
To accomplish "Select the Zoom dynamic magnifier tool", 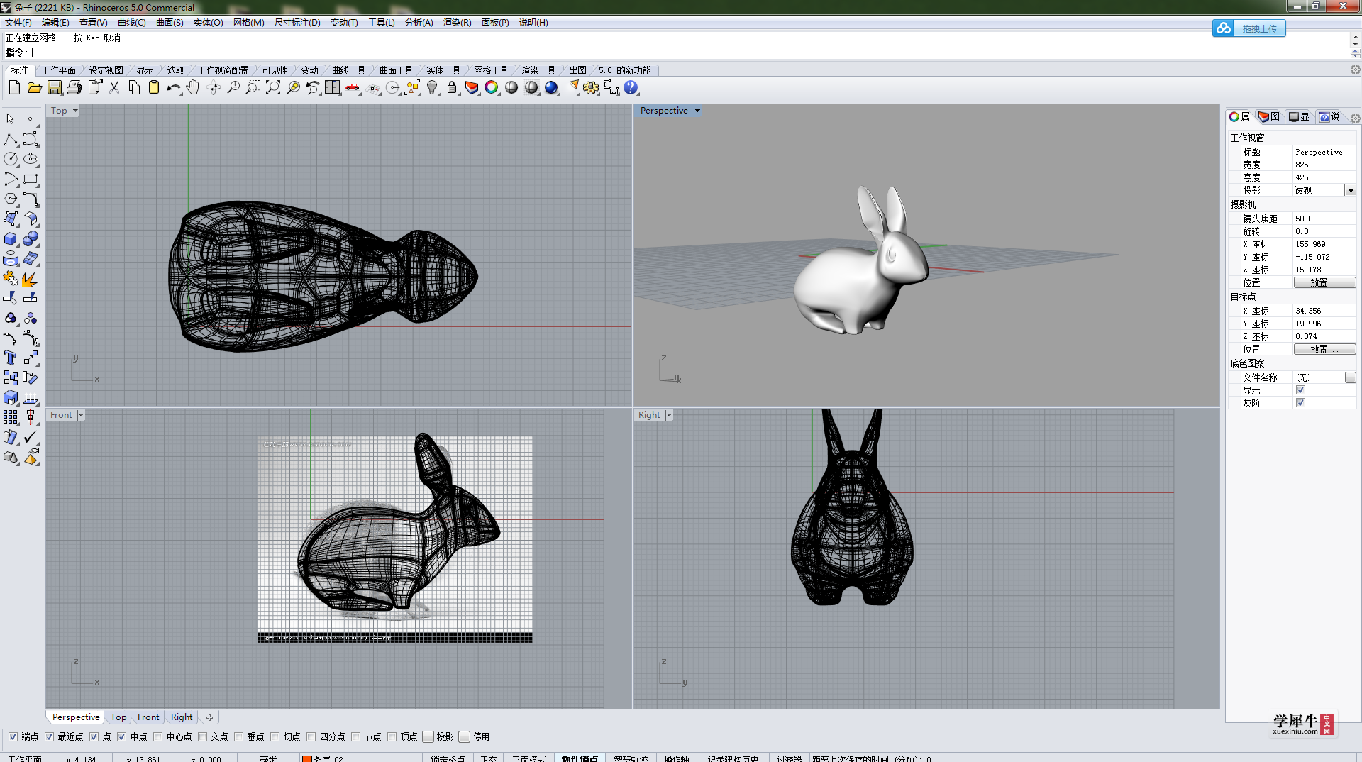I will (233, 88).
